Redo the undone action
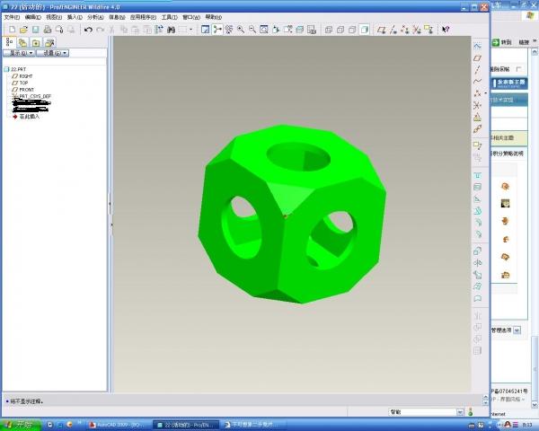Image resolution: width=539 pixels, height=431 pixels. [101, 30]
